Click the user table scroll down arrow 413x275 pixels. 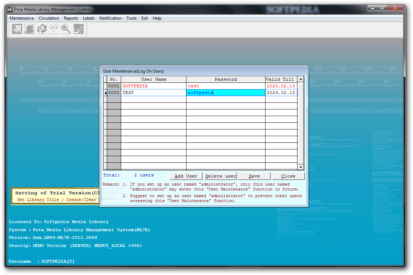[301, 167]
